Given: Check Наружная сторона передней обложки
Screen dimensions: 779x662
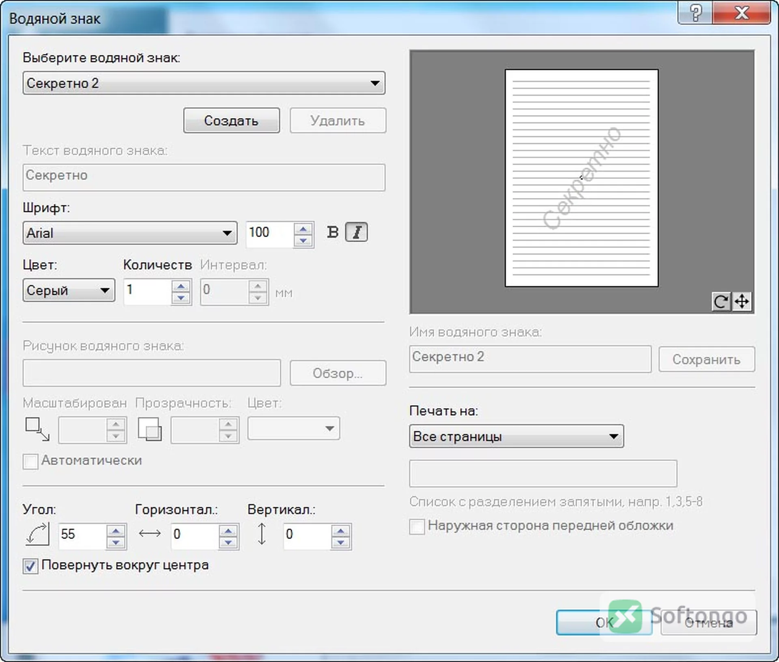Looking at the screenshot, I should click(x=417, y=527).
